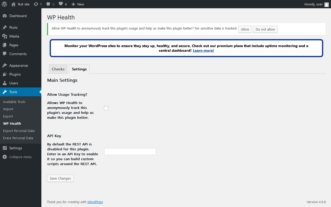The image size is (331, 207).
Task: Click the sidebar Comments bubble icon
Action: click(x=5, y=54)
